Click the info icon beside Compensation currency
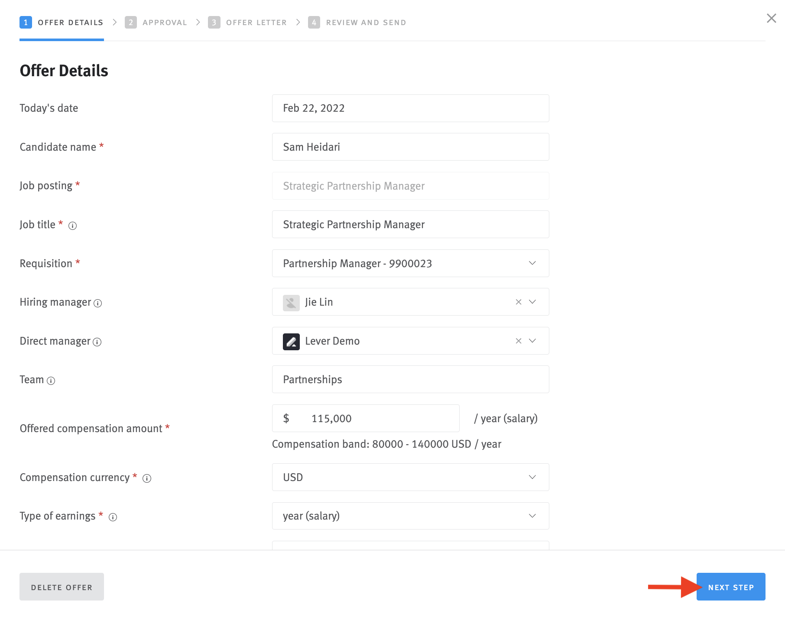785x620 pixels. coord(147,478)
